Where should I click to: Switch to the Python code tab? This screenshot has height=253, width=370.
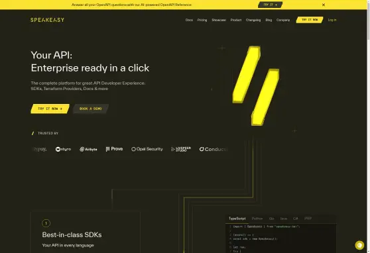point(257,219)
